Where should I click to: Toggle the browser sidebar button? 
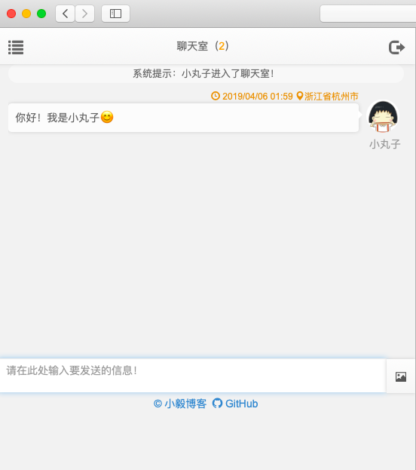click(115, 14)
